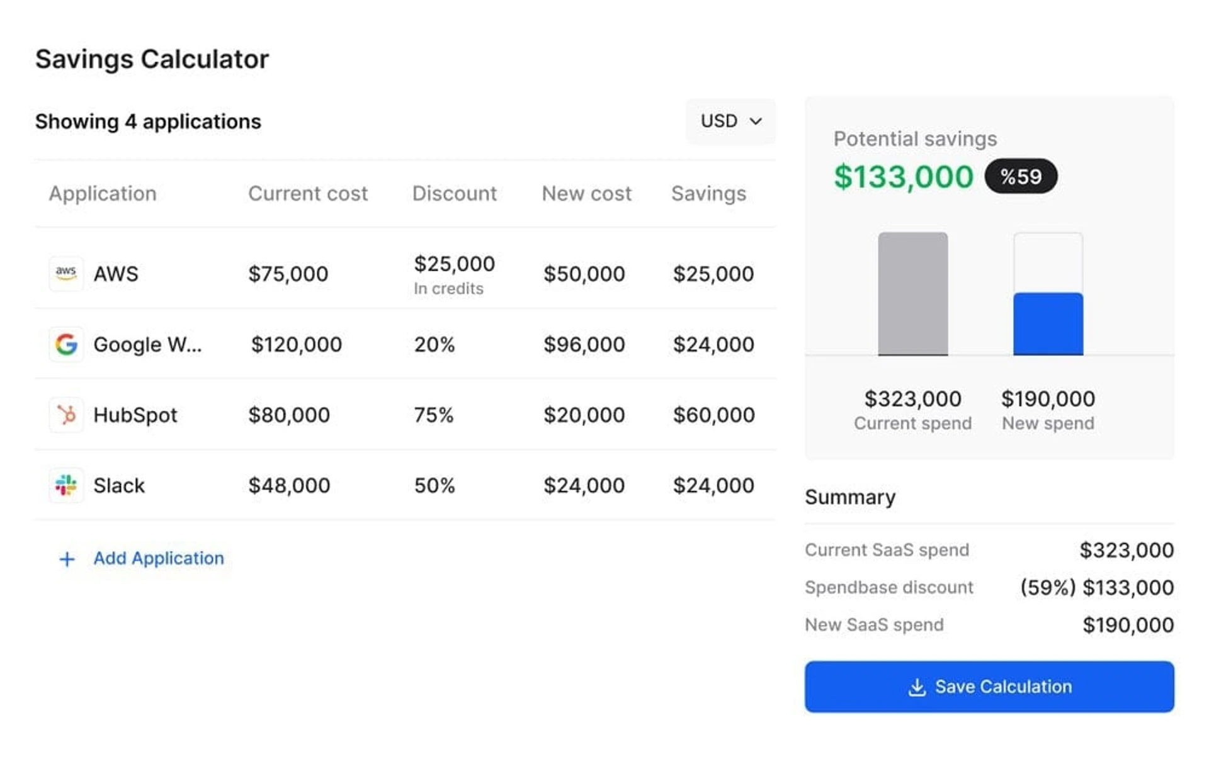The width and height of the screenshot is (1209, 783).
Task: Click the Savings column header
Action: tap(708, 193)
